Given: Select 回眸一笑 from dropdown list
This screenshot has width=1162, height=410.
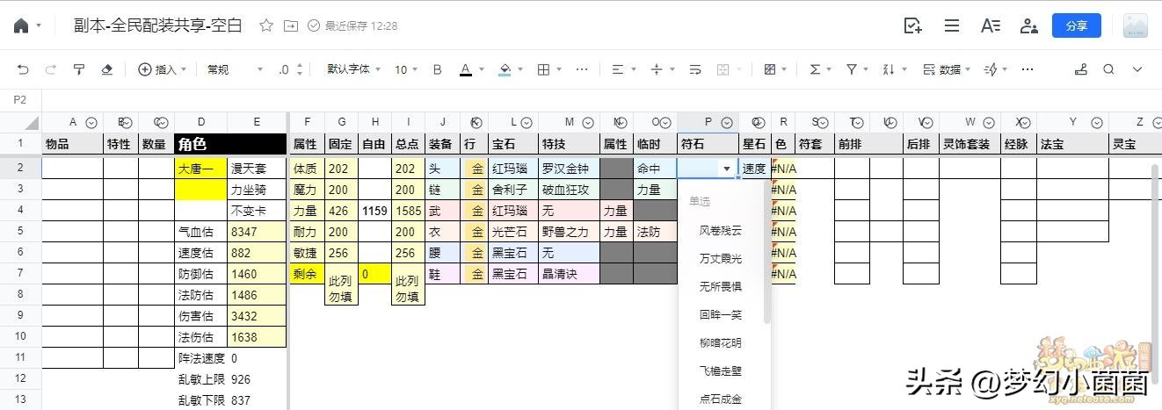Looking at the screenshot, I should tap(720, 315).
